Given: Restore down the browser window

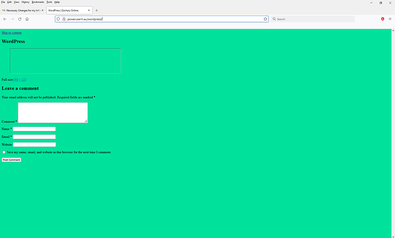Looking at the screenshot, I should pos(381,3).
